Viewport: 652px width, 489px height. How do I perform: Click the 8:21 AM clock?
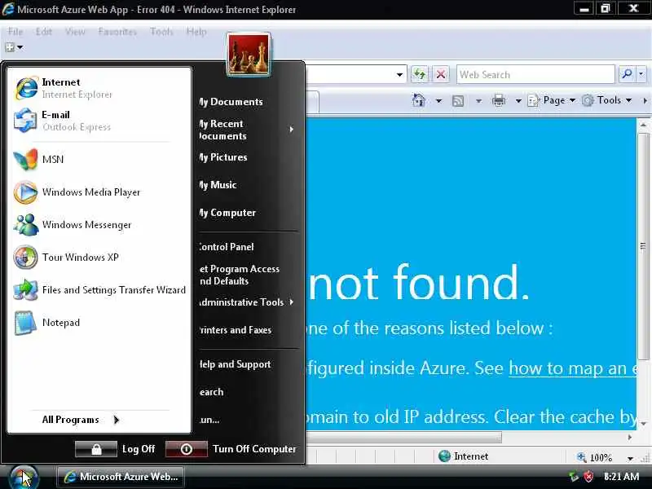[621, 477]
